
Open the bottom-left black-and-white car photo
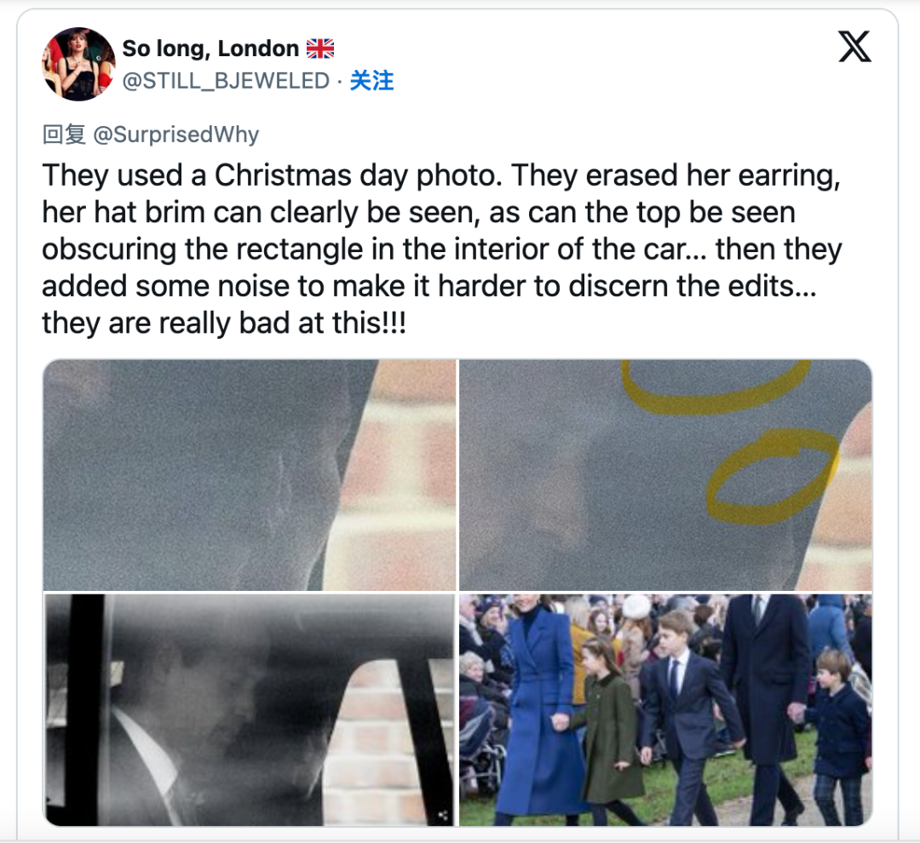click(250, 710)
